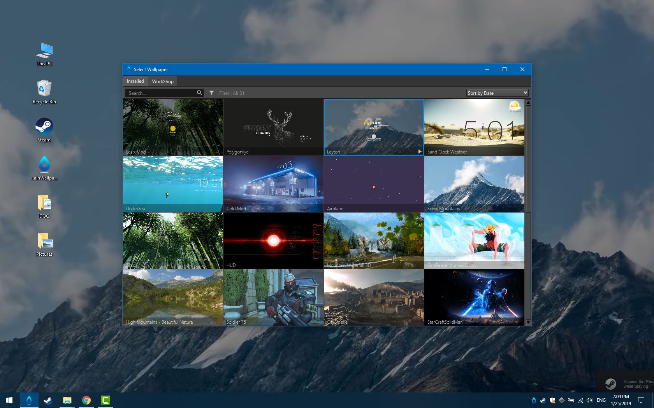Click the play icon on the Leyton wallpaper
The width and height of the screenshot is (654, 408).
click(x=420, y=151)
